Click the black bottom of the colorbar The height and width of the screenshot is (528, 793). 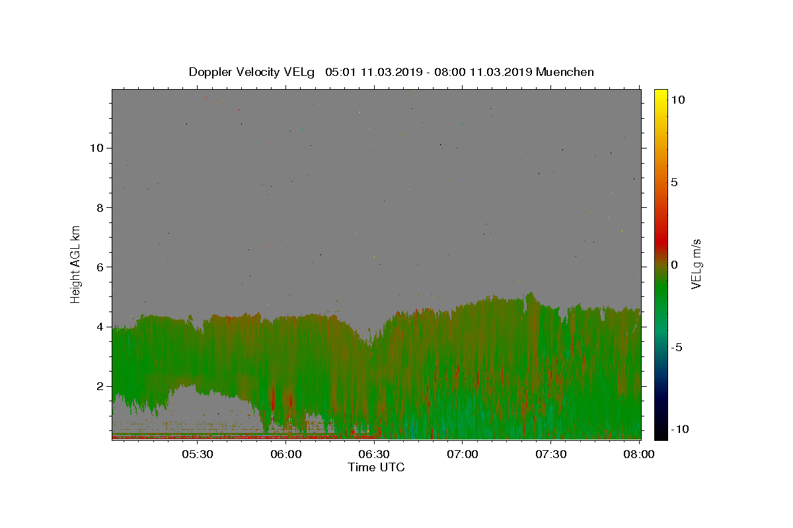pyautogui.click(x=661, y=434)
